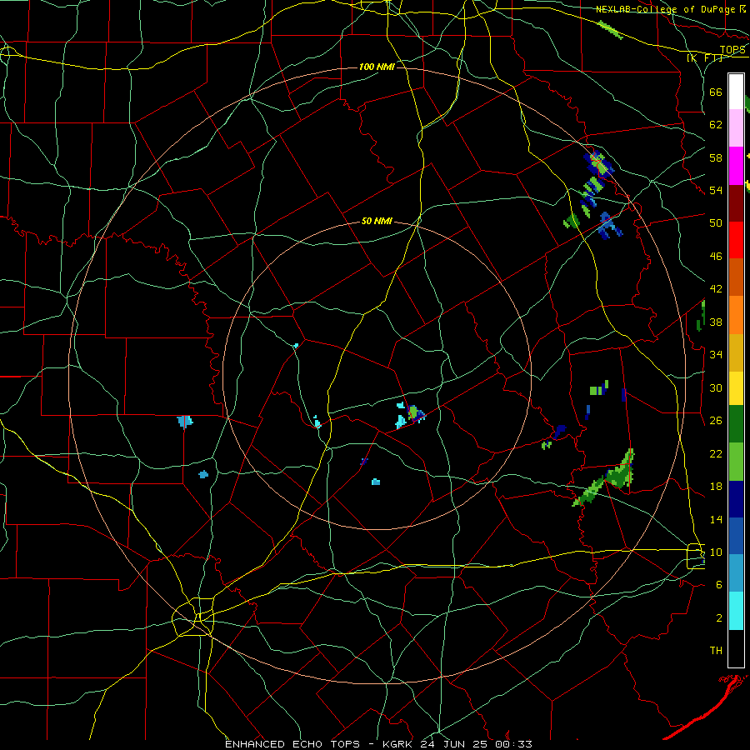Click the legend value '26'
The height and width of the screenshot is (750, 750).
click(x=716, y=421)
